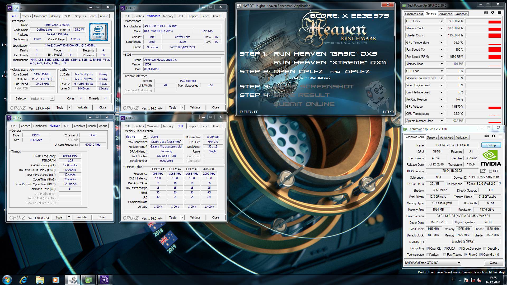Click the DE language indicator in taskbar

452,279
